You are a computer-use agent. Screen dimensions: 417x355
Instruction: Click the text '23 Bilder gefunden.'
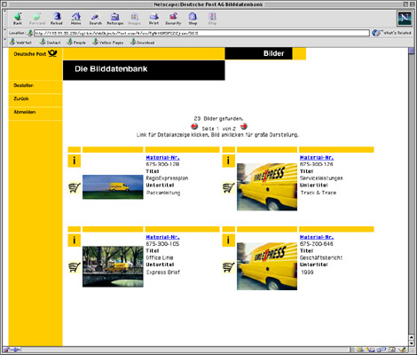pos(218,119)
